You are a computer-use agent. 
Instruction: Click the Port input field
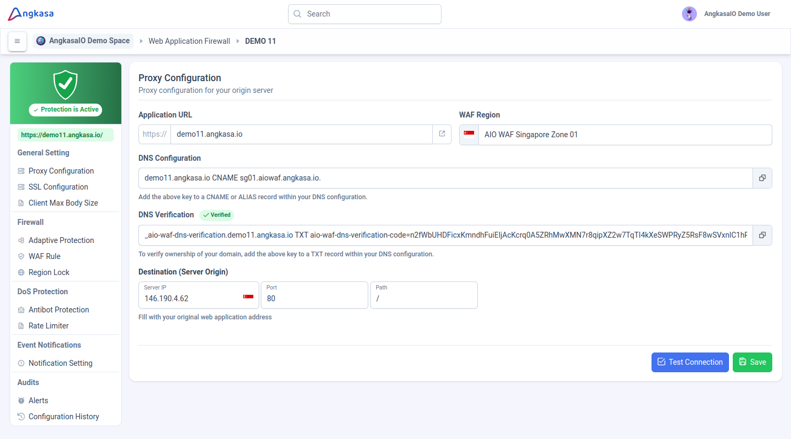pos(314,295)
